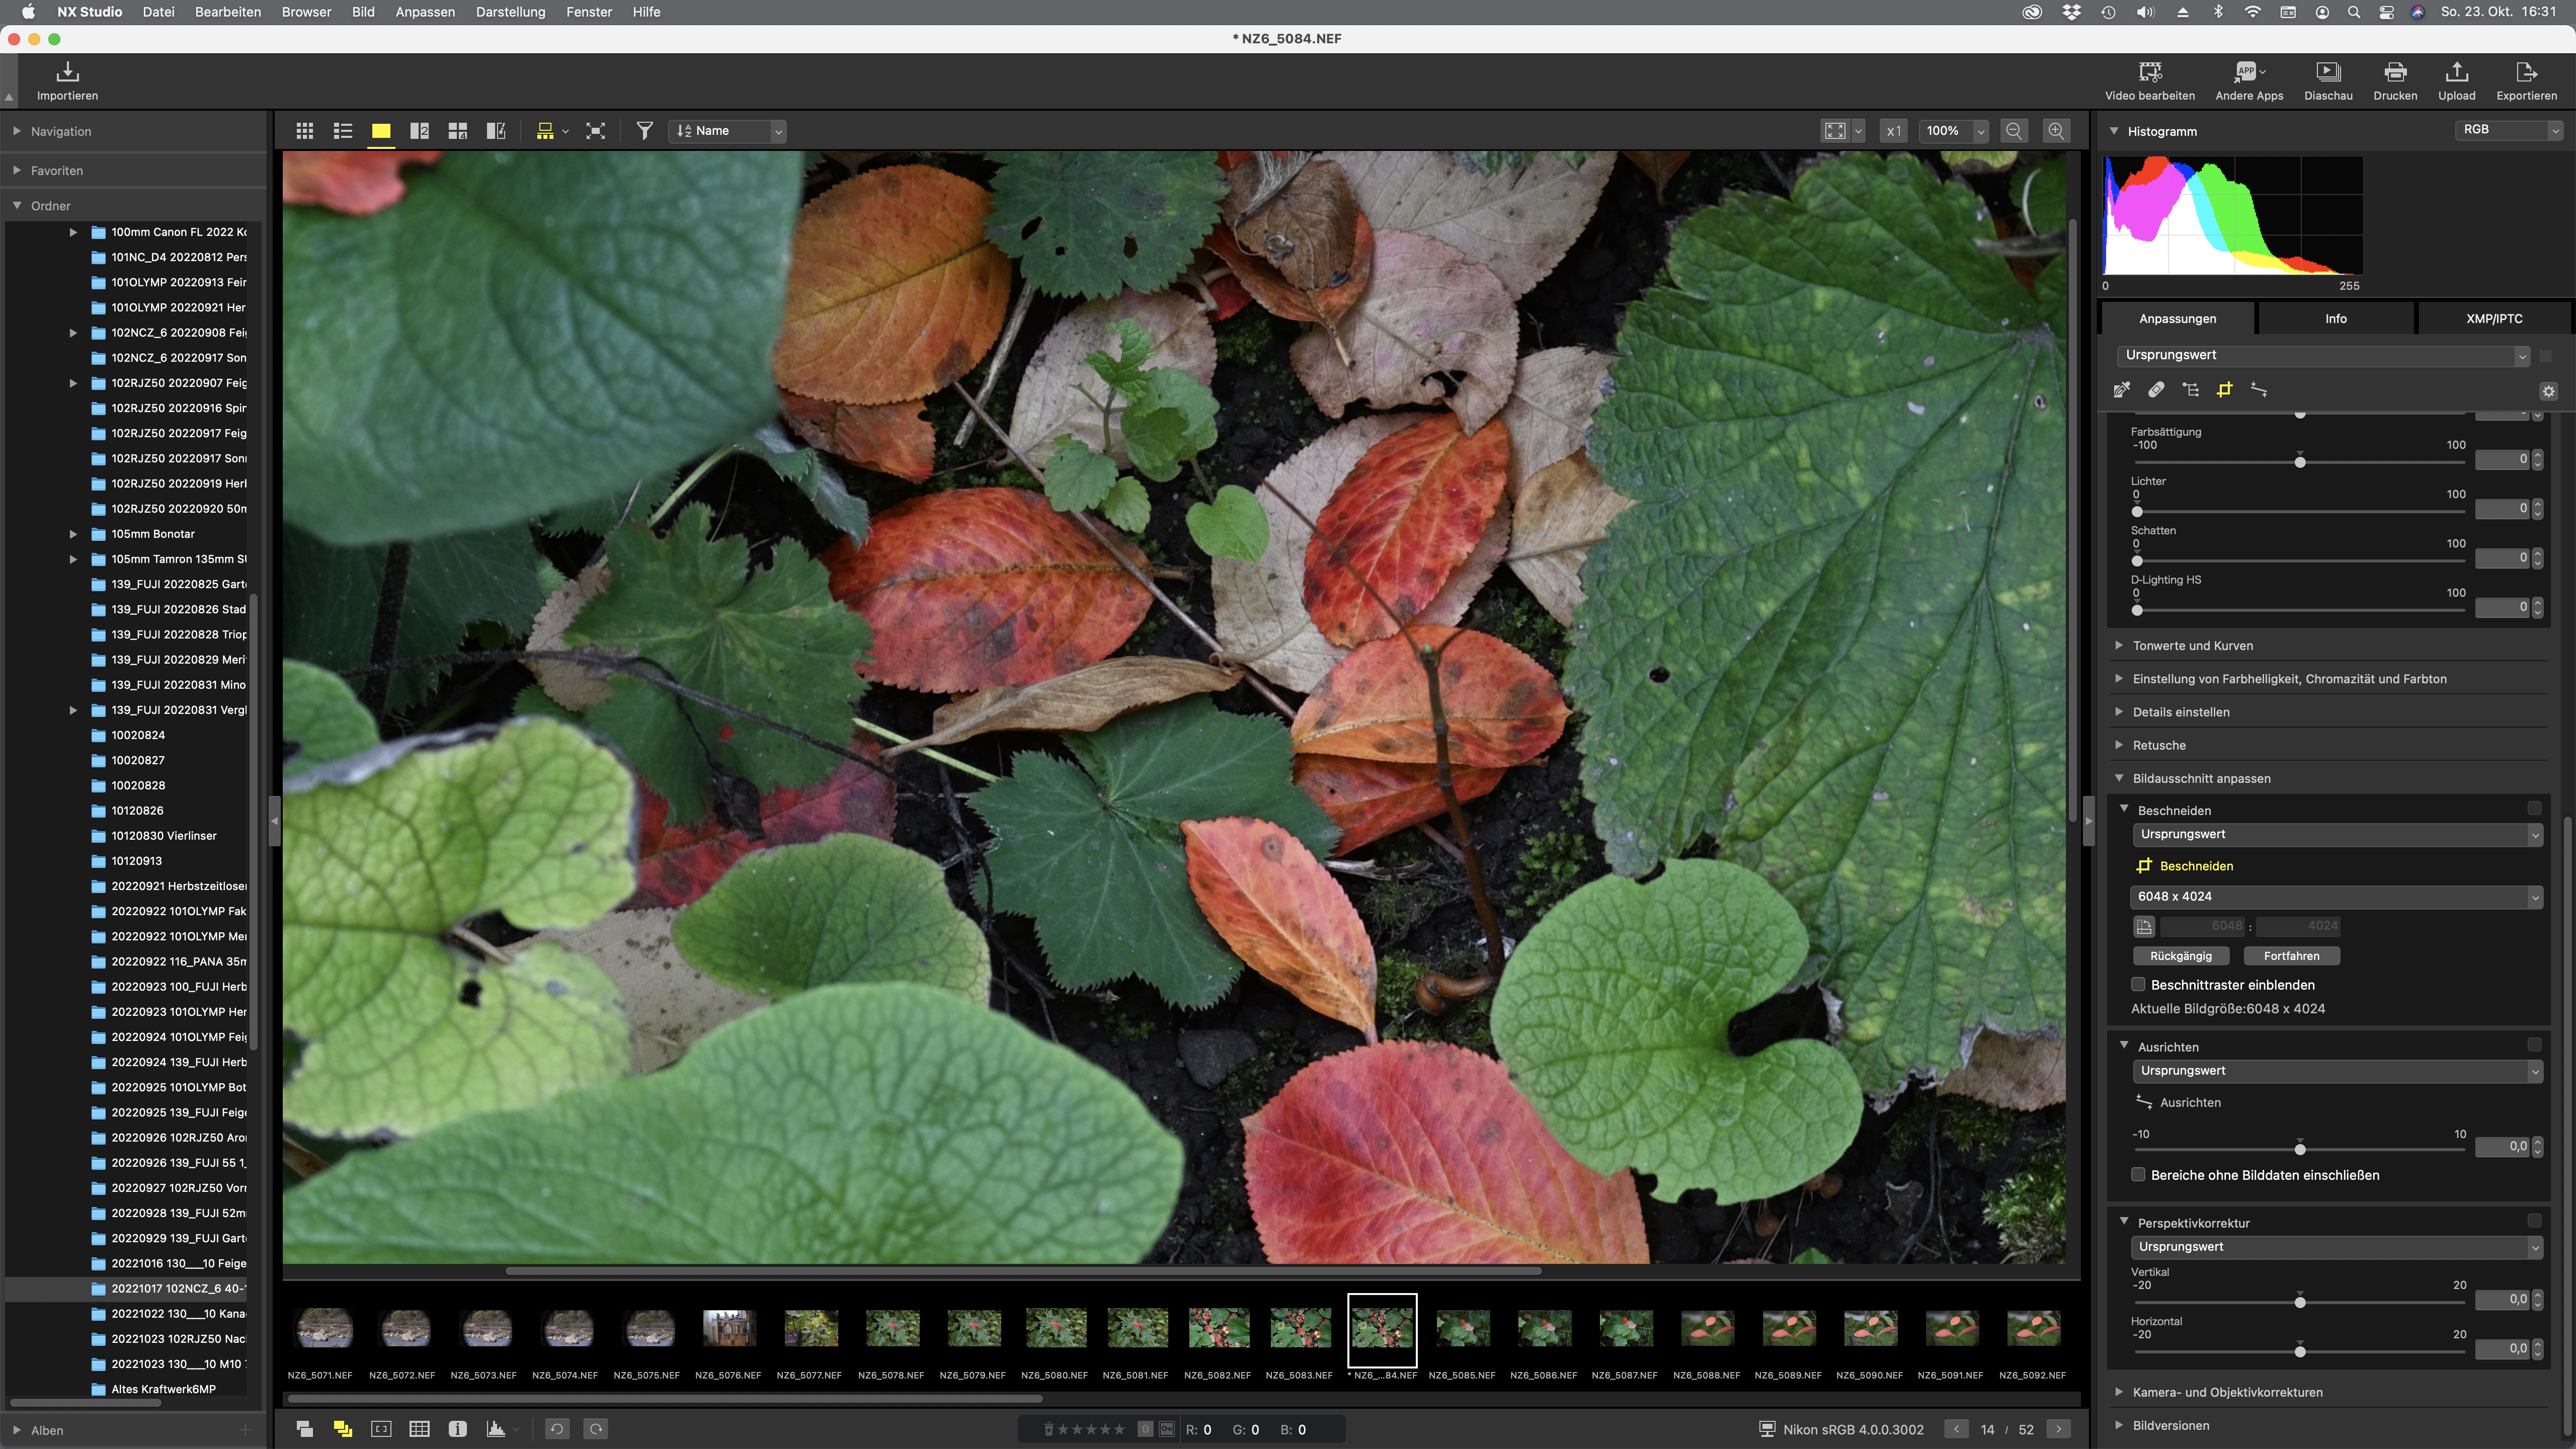Start the Diaschau slideshow
This screenshot has height=1449, width=2576.
coord(2328,81)
